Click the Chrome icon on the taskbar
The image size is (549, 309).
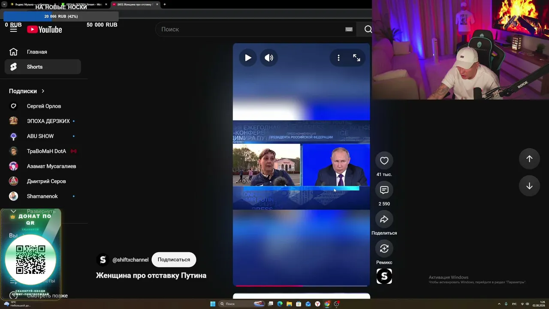(327, 304)
